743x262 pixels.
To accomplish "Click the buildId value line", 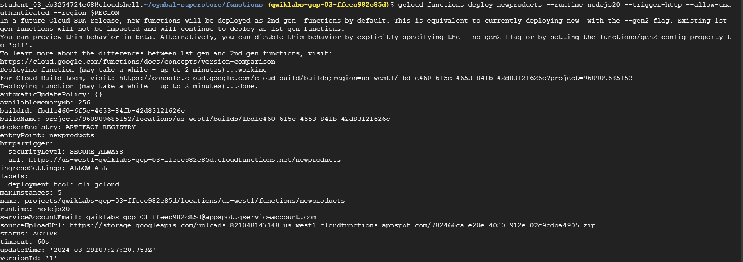I will (93, 111).
